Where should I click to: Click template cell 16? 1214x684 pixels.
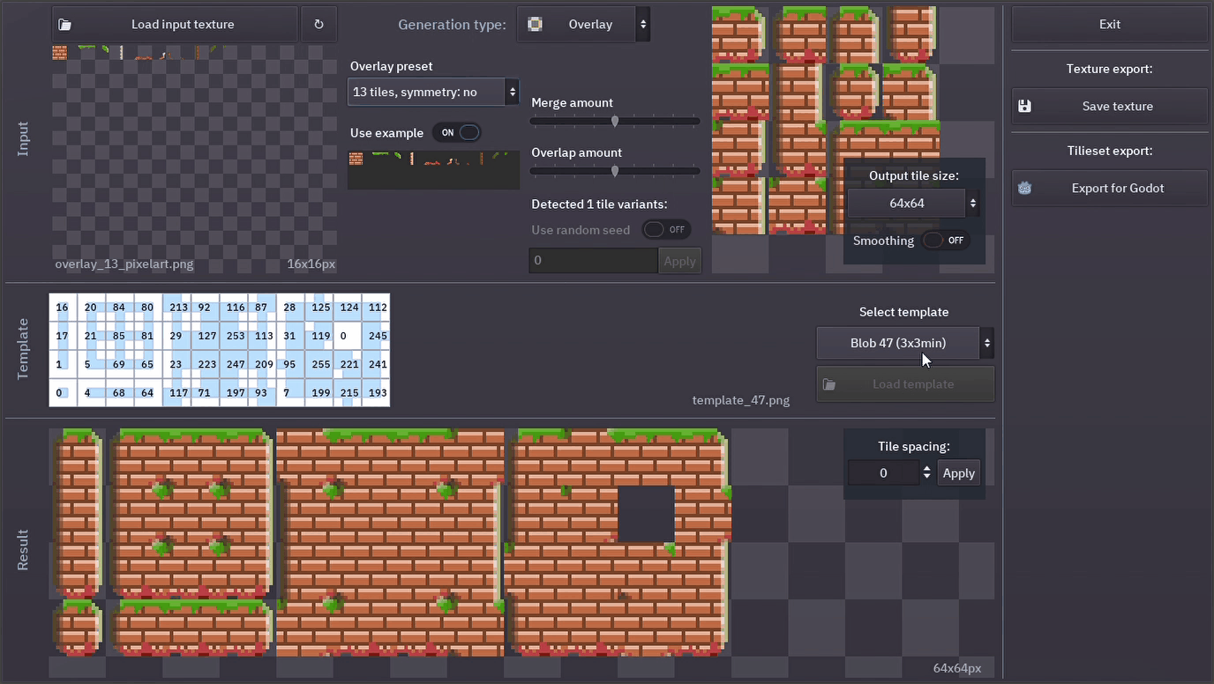point(62,308)
